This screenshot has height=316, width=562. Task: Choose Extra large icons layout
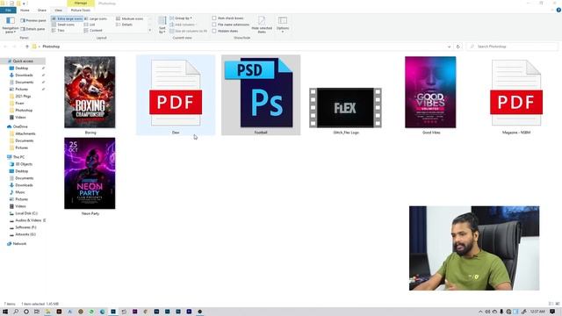point(67,18)
